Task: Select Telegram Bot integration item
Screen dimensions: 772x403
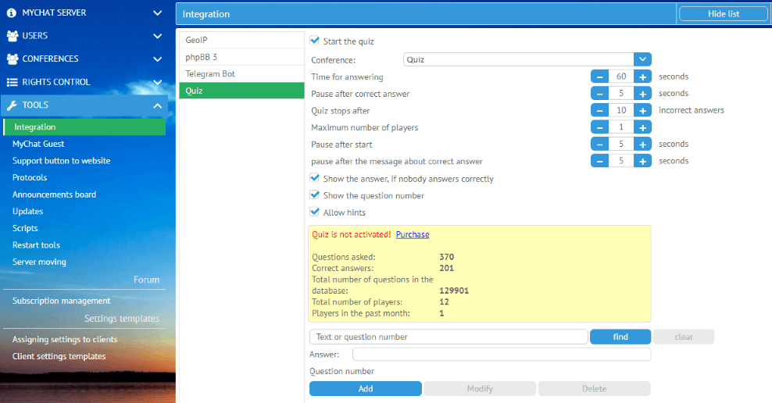Action: 210,74
